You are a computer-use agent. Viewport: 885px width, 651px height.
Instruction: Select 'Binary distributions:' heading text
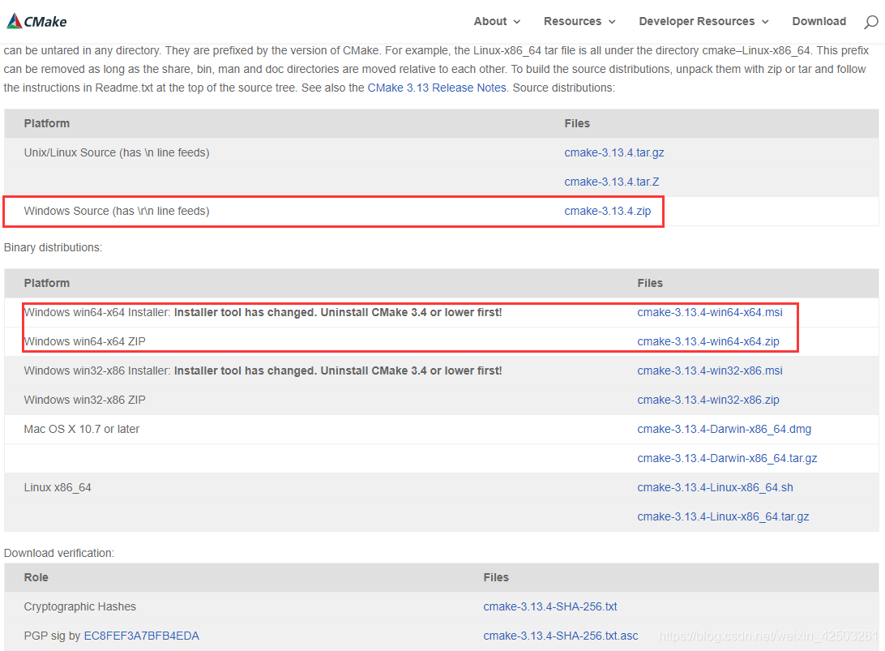tap(53, 248)
